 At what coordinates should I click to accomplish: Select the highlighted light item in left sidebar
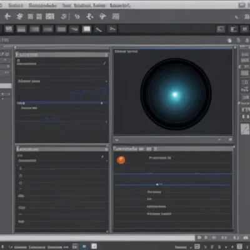tap(6, 86)
